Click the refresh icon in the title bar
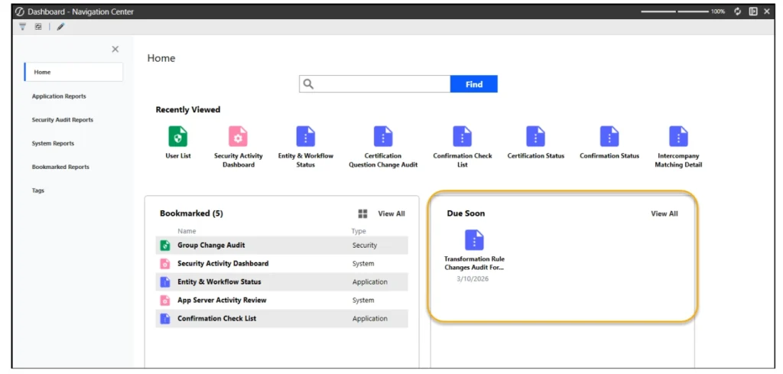Screen dimensions: 783x374 [738, 11]
